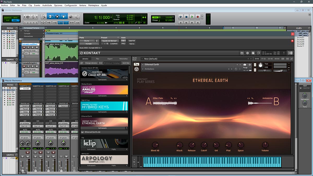Switch to Kontakt Files tab
This screenshot has height=176, width=313.
(98, 59)
